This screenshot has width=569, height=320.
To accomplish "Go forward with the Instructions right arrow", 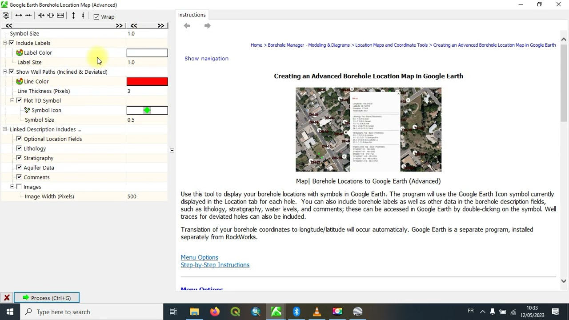I will click(x=207, y=26).
